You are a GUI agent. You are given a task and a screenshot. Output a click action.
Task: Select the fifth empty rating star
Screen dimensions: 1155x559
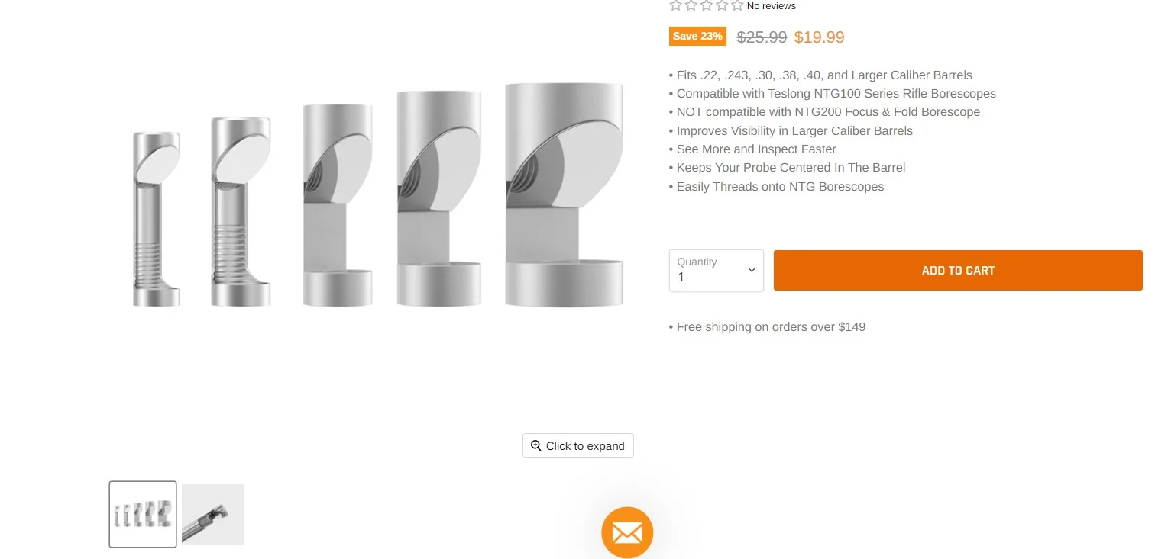pos(737,6)
